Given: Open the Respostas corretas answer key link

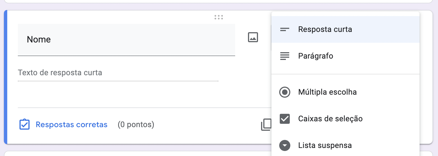Looking at the screenshot, I should click(x=71, y=125).
